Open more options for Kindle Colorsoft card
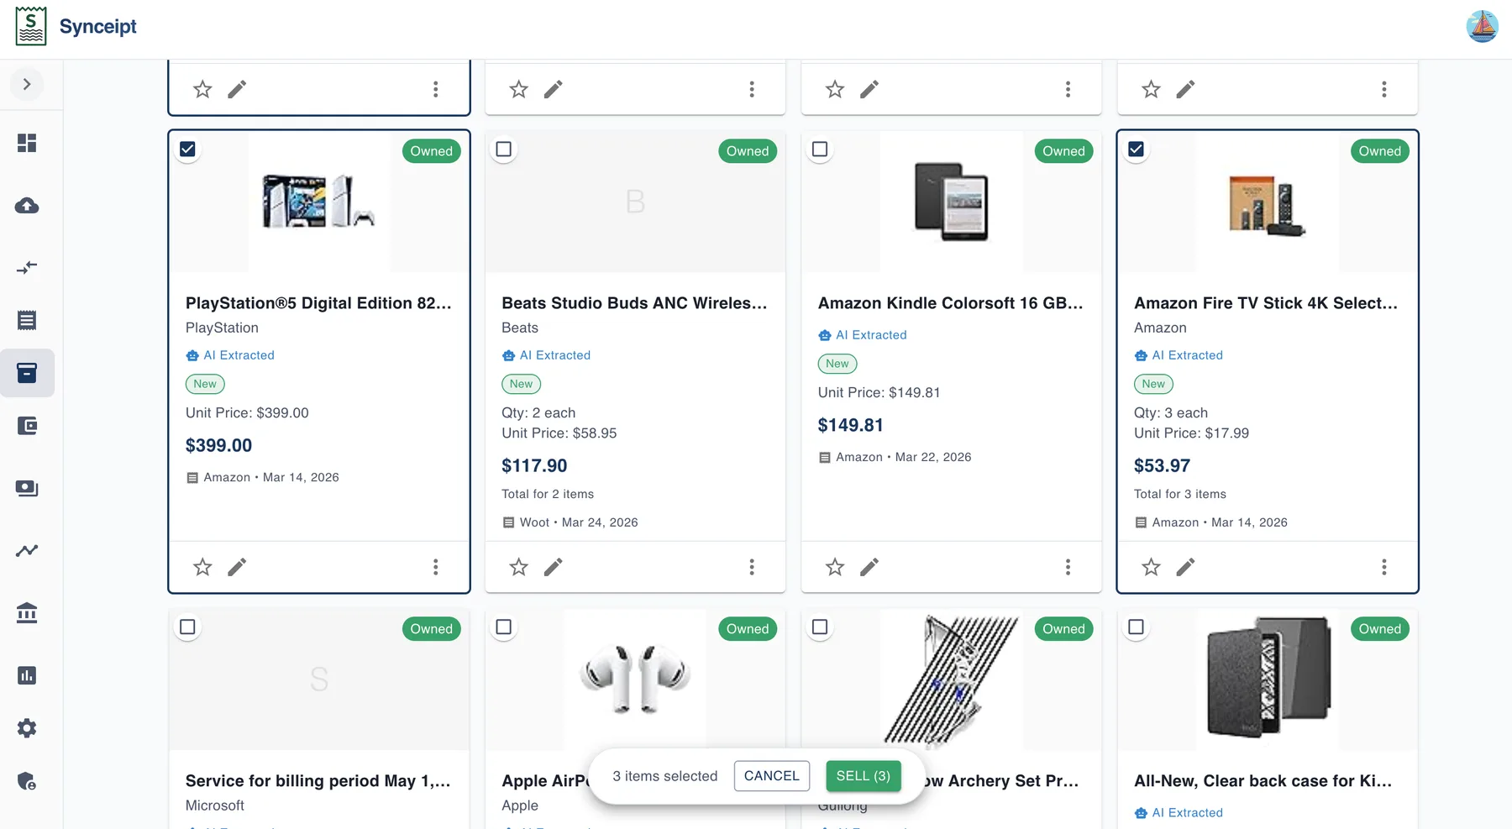The height and width of the screenshot is (829, 1512). coord(1068,567)
